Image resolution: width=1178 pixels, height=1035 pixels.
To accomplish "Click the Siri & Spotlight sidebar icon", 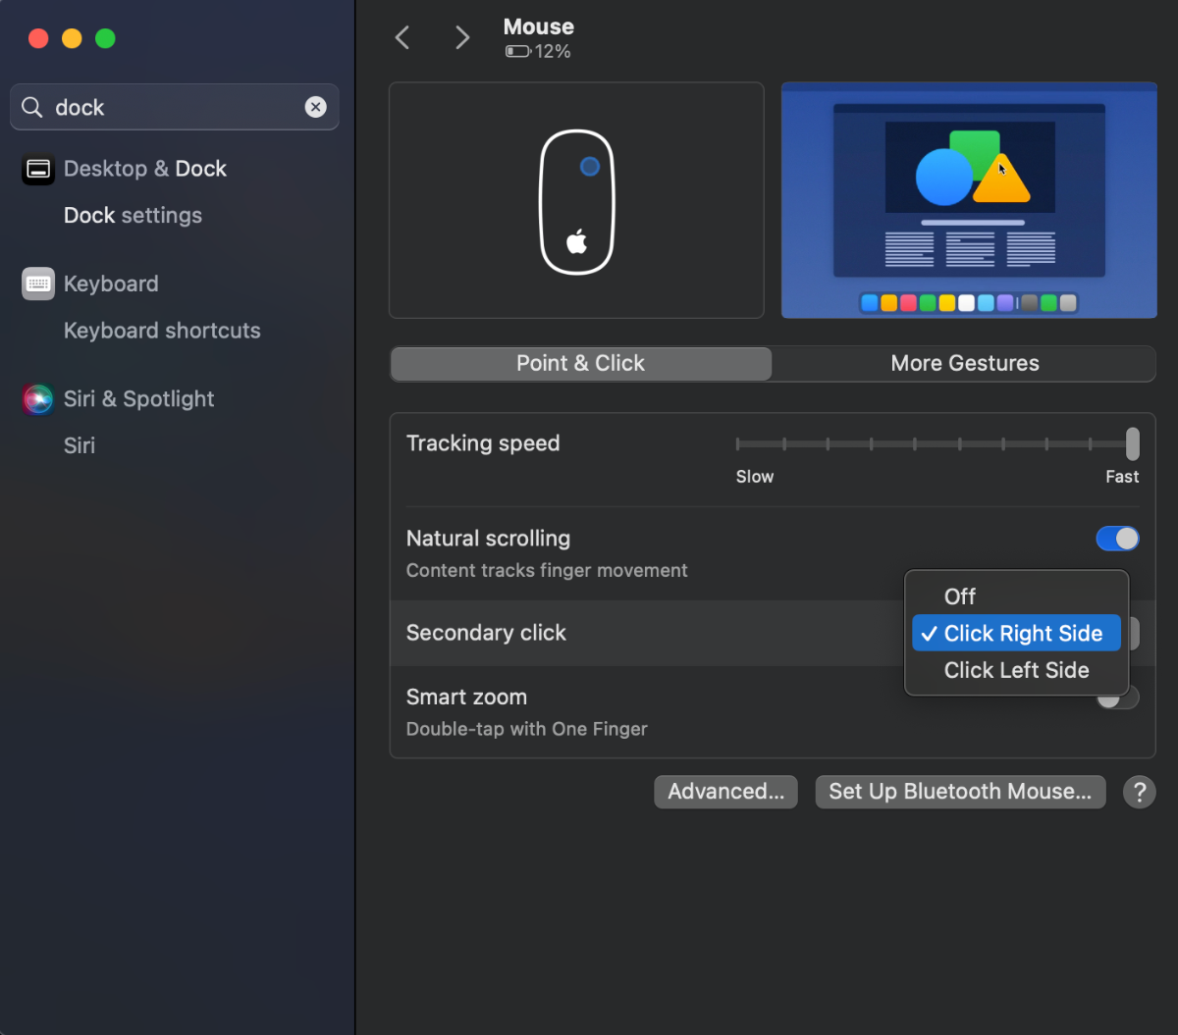I will pos(38,399).
